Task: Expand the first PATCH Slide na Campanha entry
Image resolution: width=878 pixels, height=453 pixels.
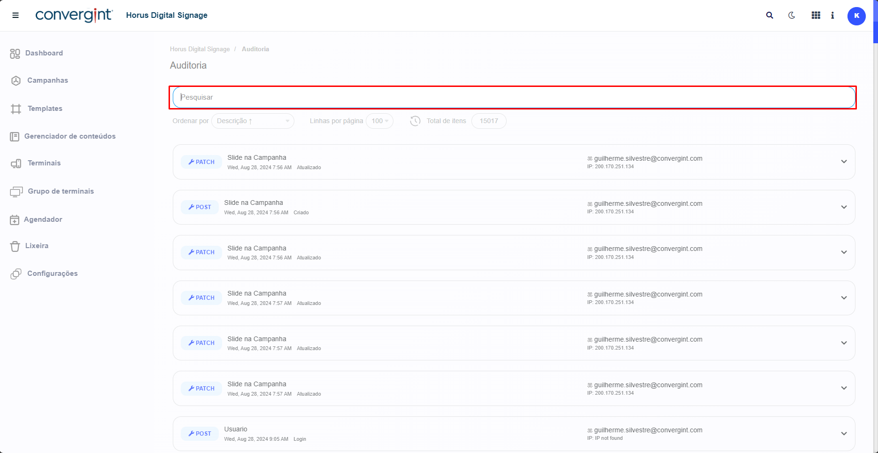Action: coord(844,162)
